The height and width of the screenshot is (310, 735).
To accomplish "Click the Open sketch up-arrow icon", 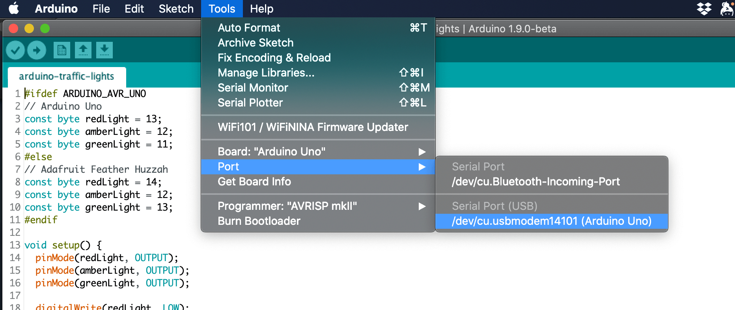I will 83,50.
